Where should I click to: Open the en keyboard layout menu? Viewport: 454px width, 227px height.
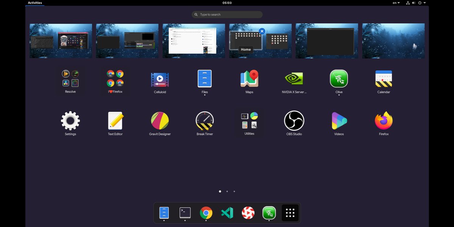(x=396, y=3)
